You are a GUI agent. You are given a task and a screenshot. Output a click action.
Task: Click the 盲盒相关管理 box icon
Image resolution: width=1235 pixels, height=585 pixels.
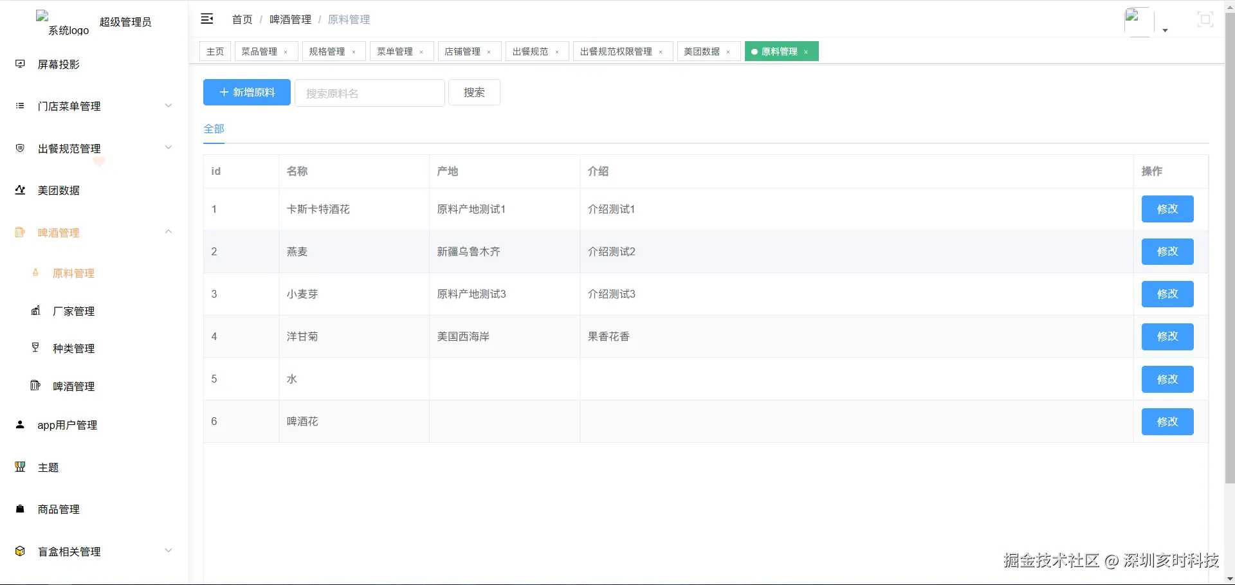(x=20, y=551)
